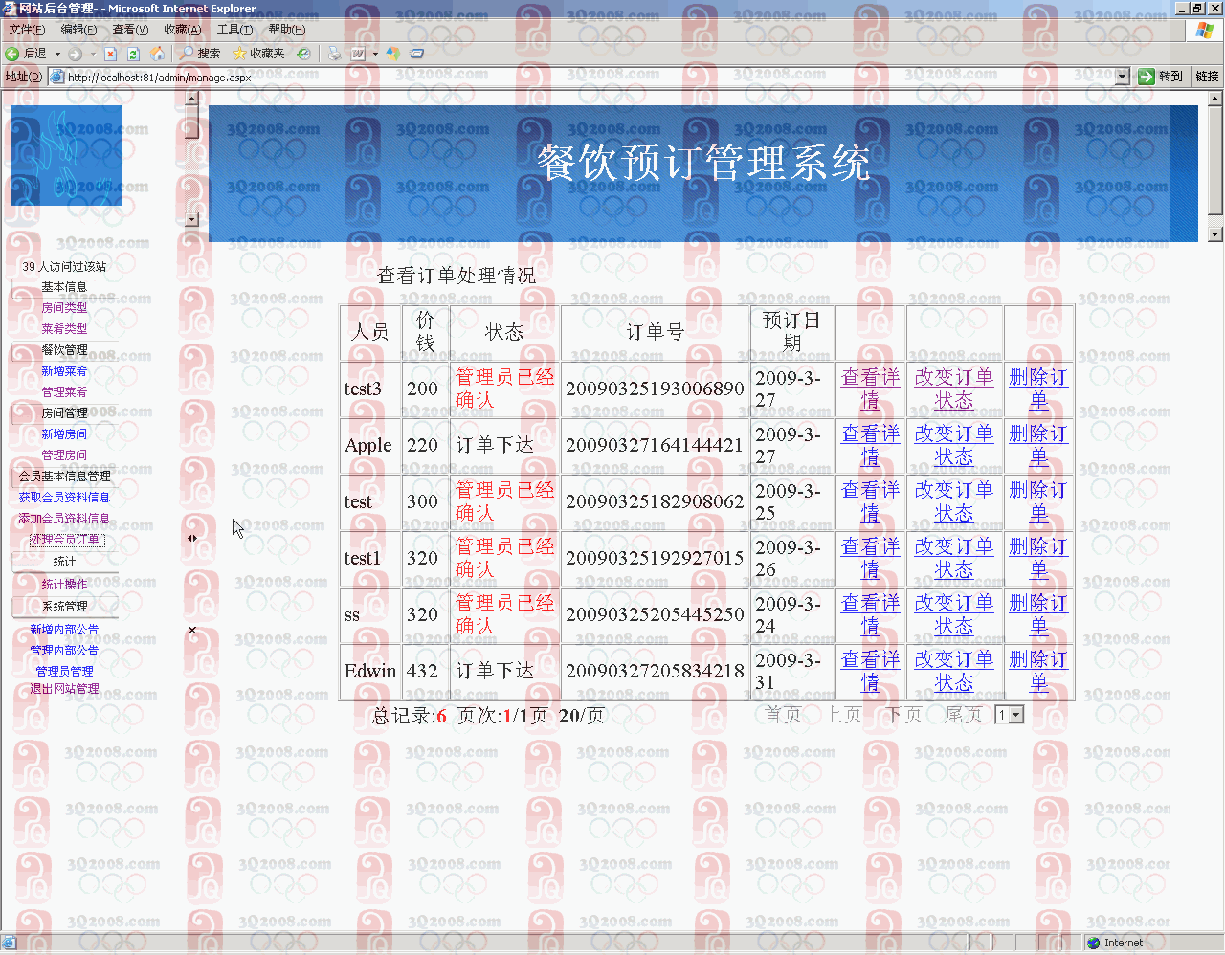This screenshot has height=955, width=1225.
Task: Select 处理会员订单 sidebar link
Action: tap(64, 540)
